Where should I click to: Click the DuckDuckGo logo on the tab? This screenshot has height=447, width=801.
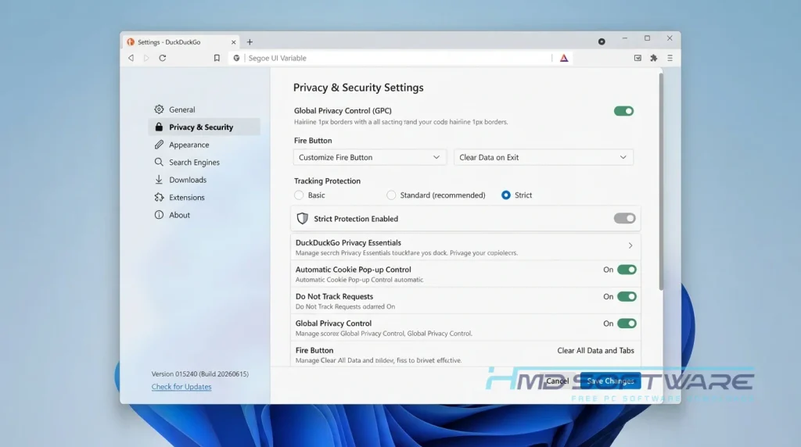(131, 42)
